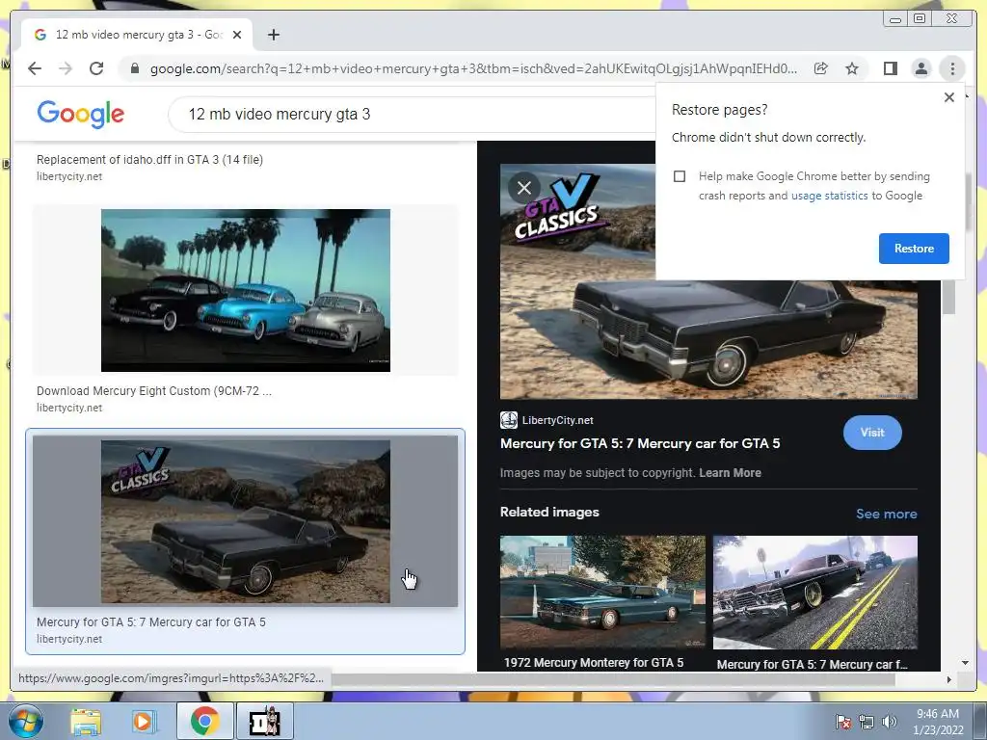
Task: Launch Windows Media Player from taskbar
Action: pos(144,721)
